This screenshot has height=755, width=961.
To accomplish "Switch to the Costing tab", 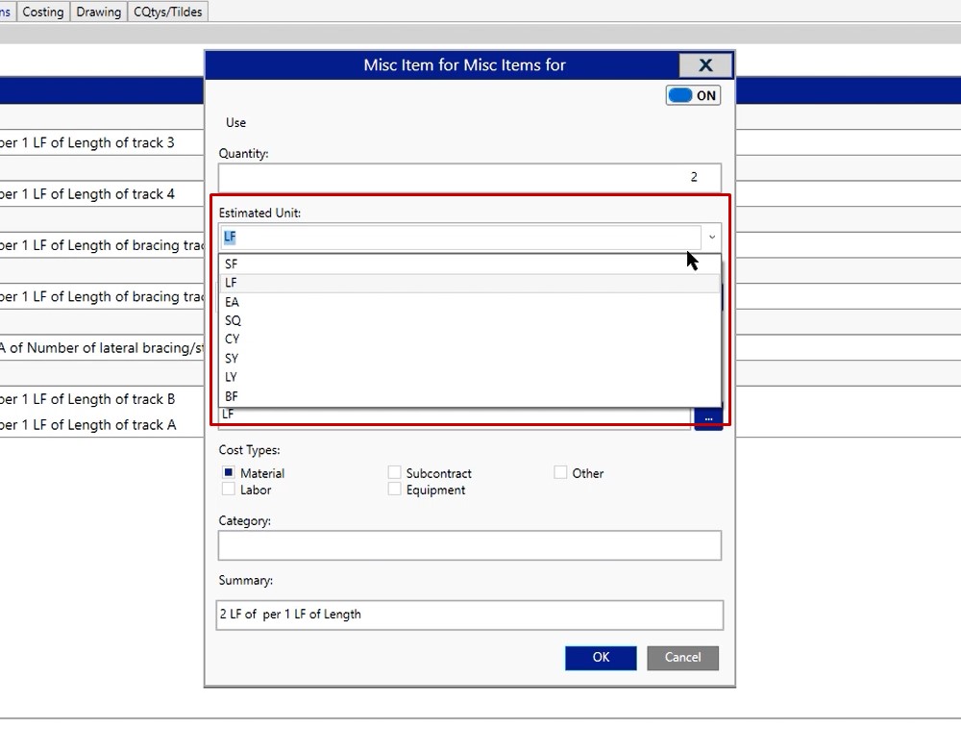I will 42,12.
